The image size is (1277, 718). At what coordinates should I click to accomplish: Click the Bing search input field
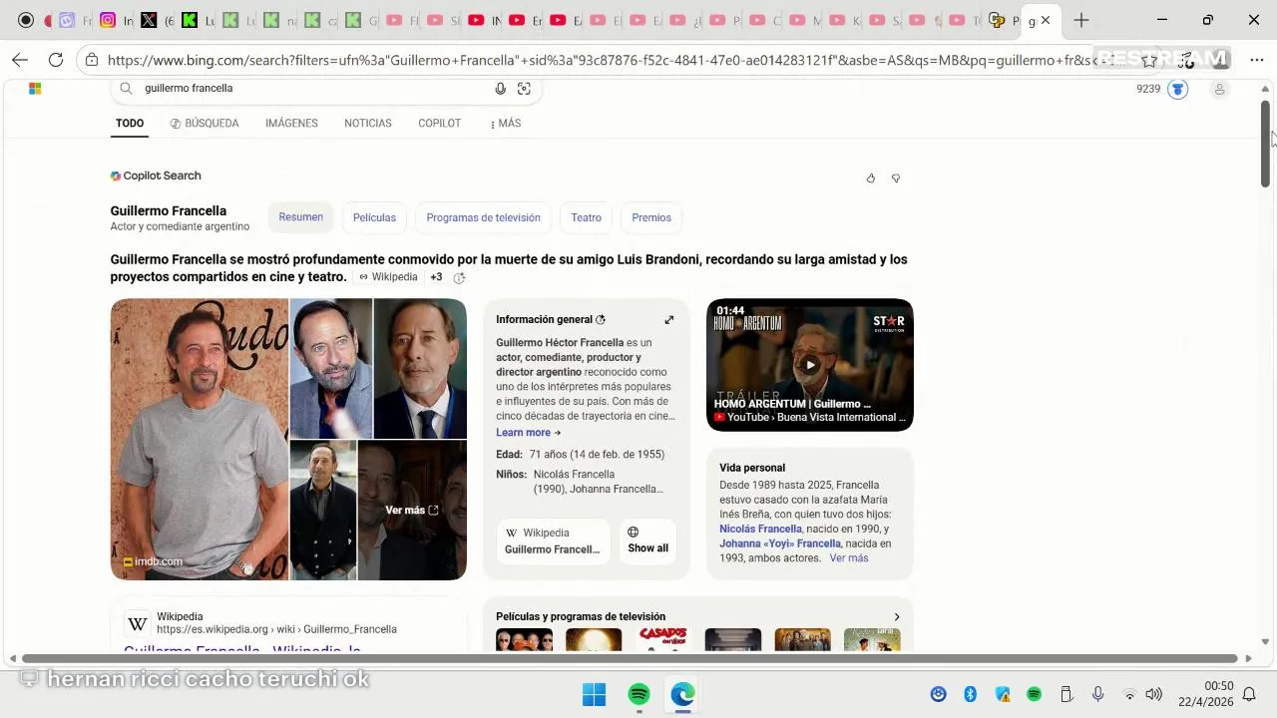click(314, 89)
